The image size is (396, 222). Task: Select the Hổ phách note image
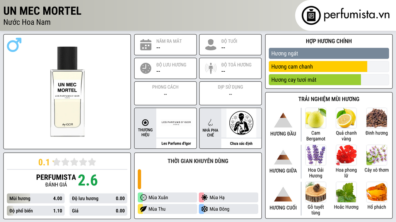tap(377, 192)
